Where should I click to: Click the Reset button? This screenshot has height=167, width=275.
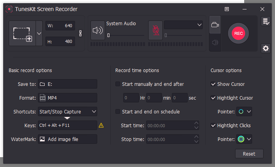[x=249, y=154]
